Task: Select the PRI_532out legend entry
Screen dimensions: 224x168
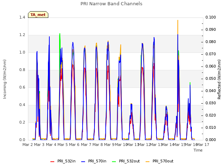Action: [126, 161]
